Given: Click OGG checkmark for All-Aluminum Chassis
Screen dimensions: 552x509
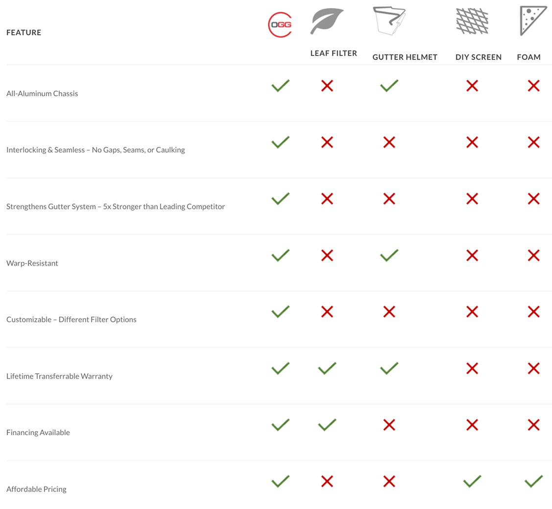Looking at the screenshot, I should click(x=280, y=86).
